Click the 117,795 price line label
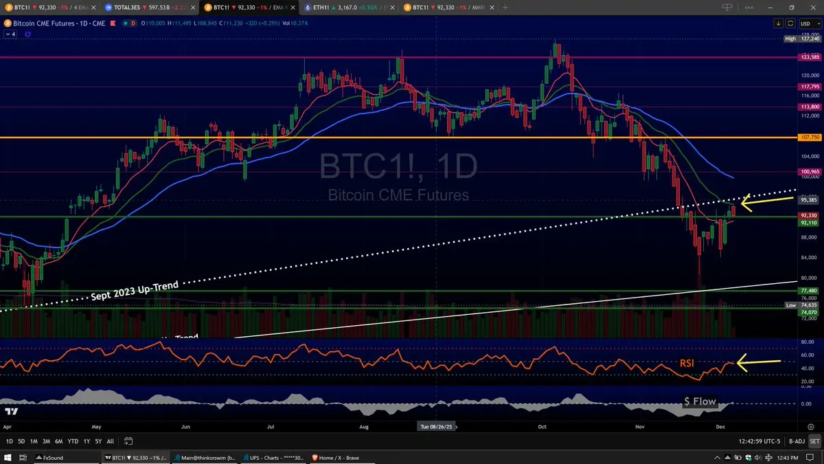Image resolution: width=824 pixels, height=464 pixels. [x=810, y=87]
